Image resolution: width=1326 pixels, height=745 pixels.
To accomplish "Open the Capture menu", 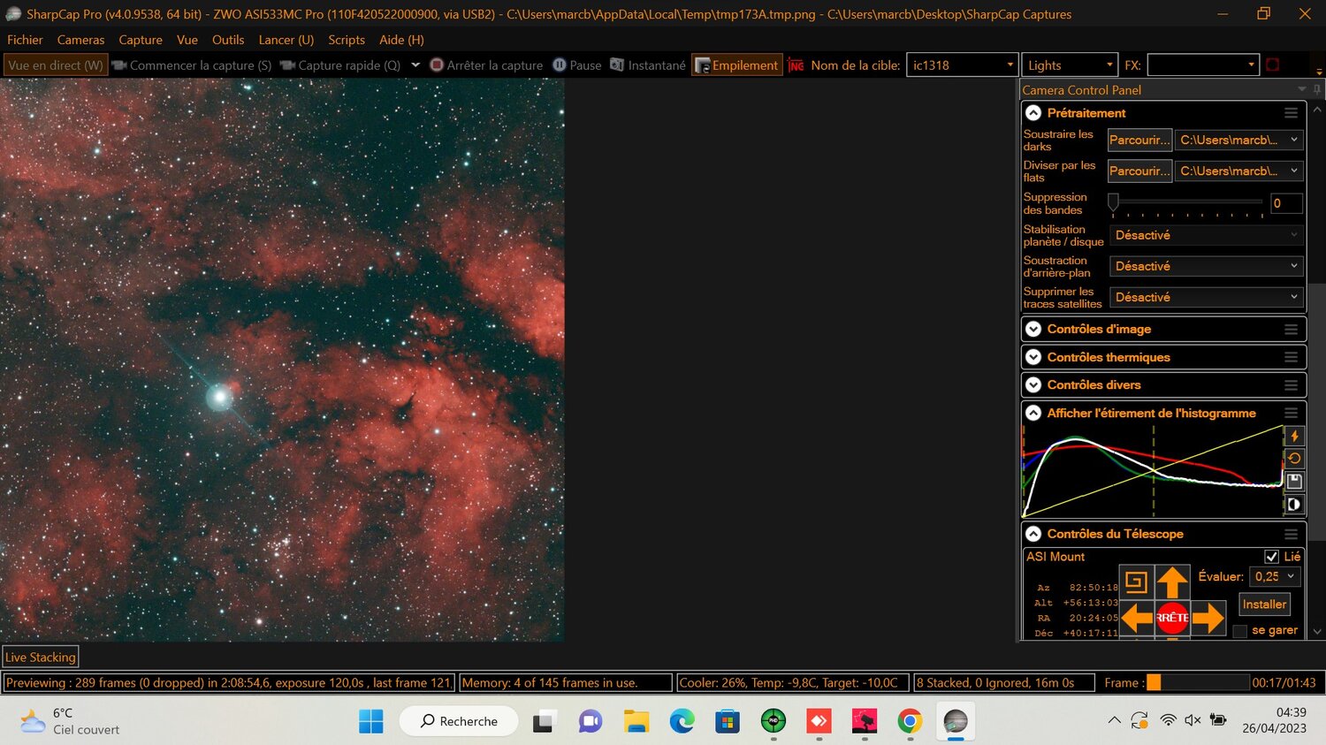I will [141, 40].
